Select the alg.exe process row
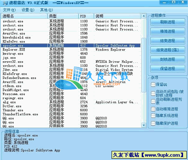The width and height of the screenshot is (188, 160). [71, 102]
